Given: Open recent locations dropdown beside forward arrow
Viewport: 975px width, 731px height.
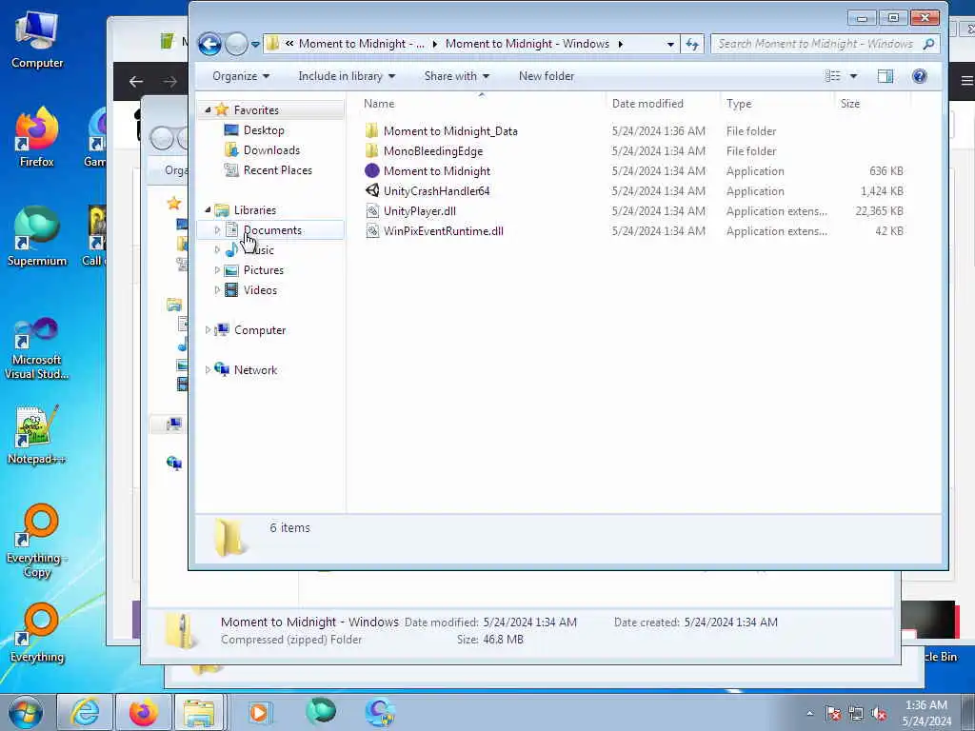Looking at the screenshot, I should click(255, 44).
